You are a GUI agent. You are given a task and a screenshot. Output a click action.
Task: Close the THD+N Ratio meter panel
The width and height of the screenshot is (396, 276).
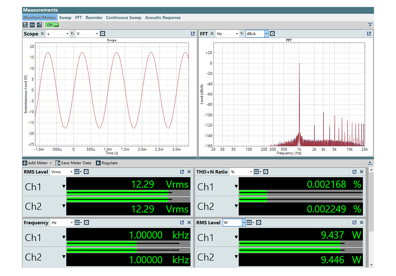[x=362, y=172]
